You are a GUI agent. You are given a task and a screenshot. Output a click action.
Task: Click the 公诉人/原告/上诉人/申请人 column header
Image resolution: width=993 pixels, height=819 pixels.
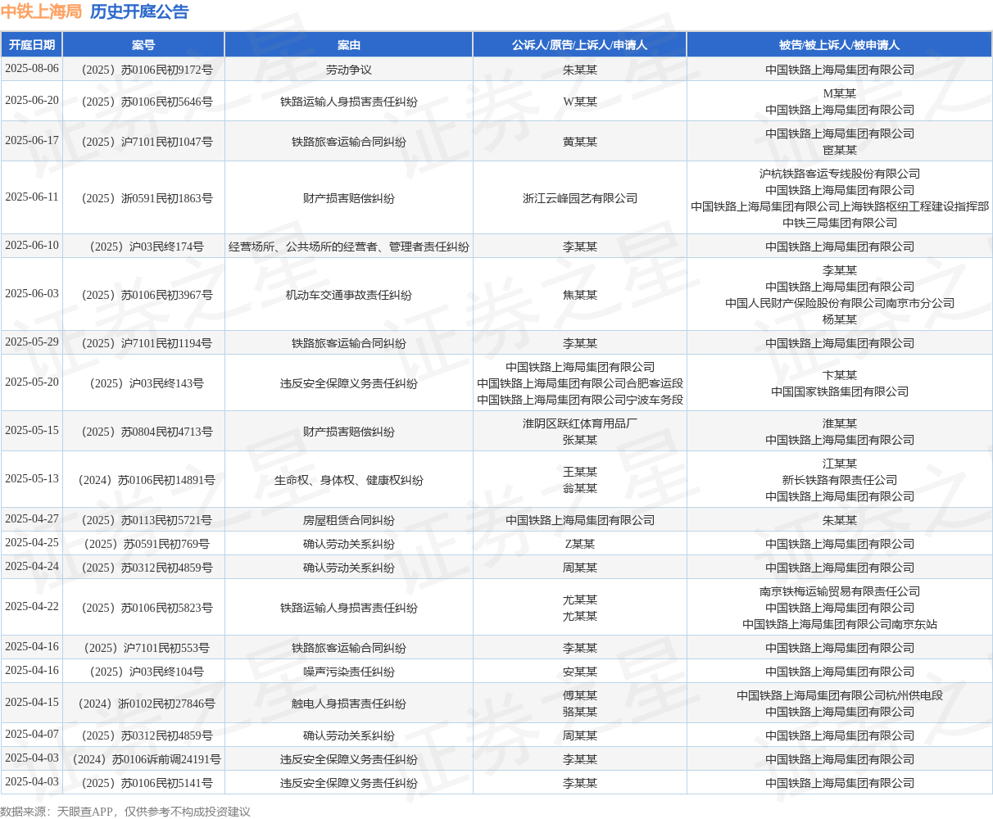(579, 45)
